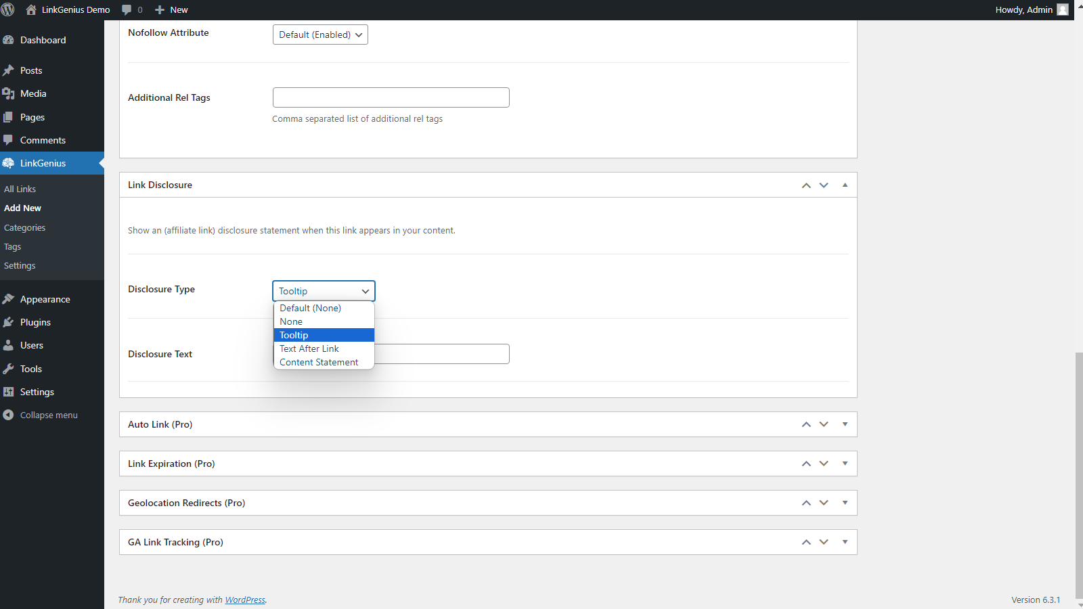Select Text After Link disclosure option
The image size is (1083, 609).
pos(324,348)
